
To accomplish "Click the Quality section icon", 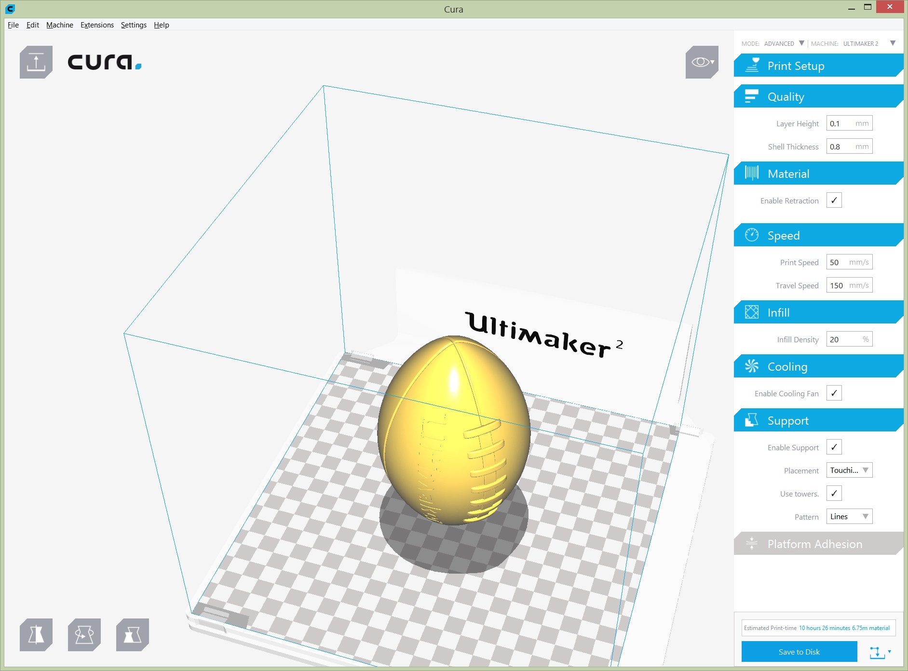I will [x=752, y=96].
